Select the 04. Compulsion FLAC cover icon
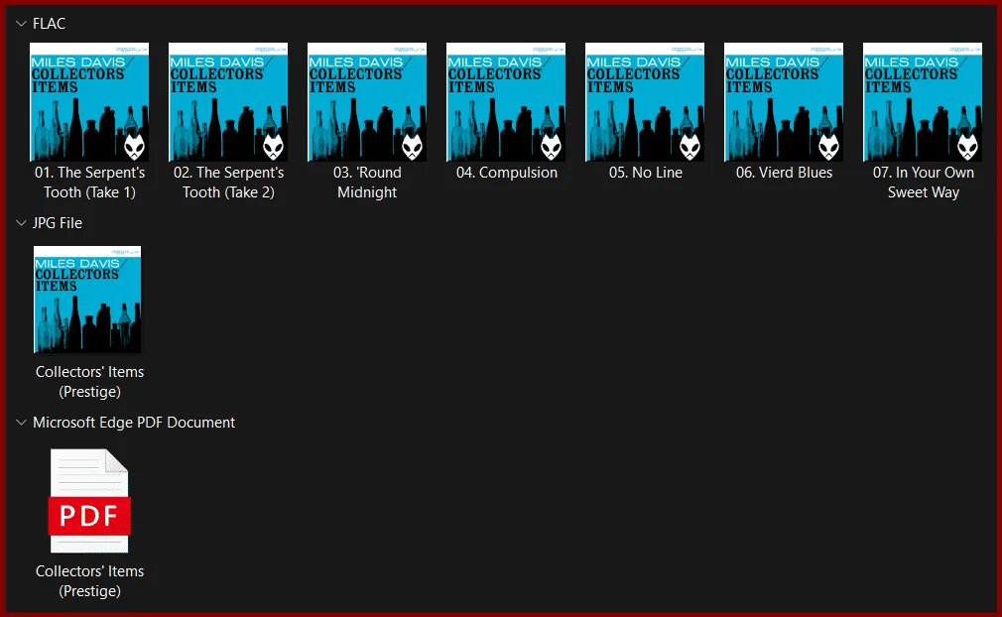 506,102
